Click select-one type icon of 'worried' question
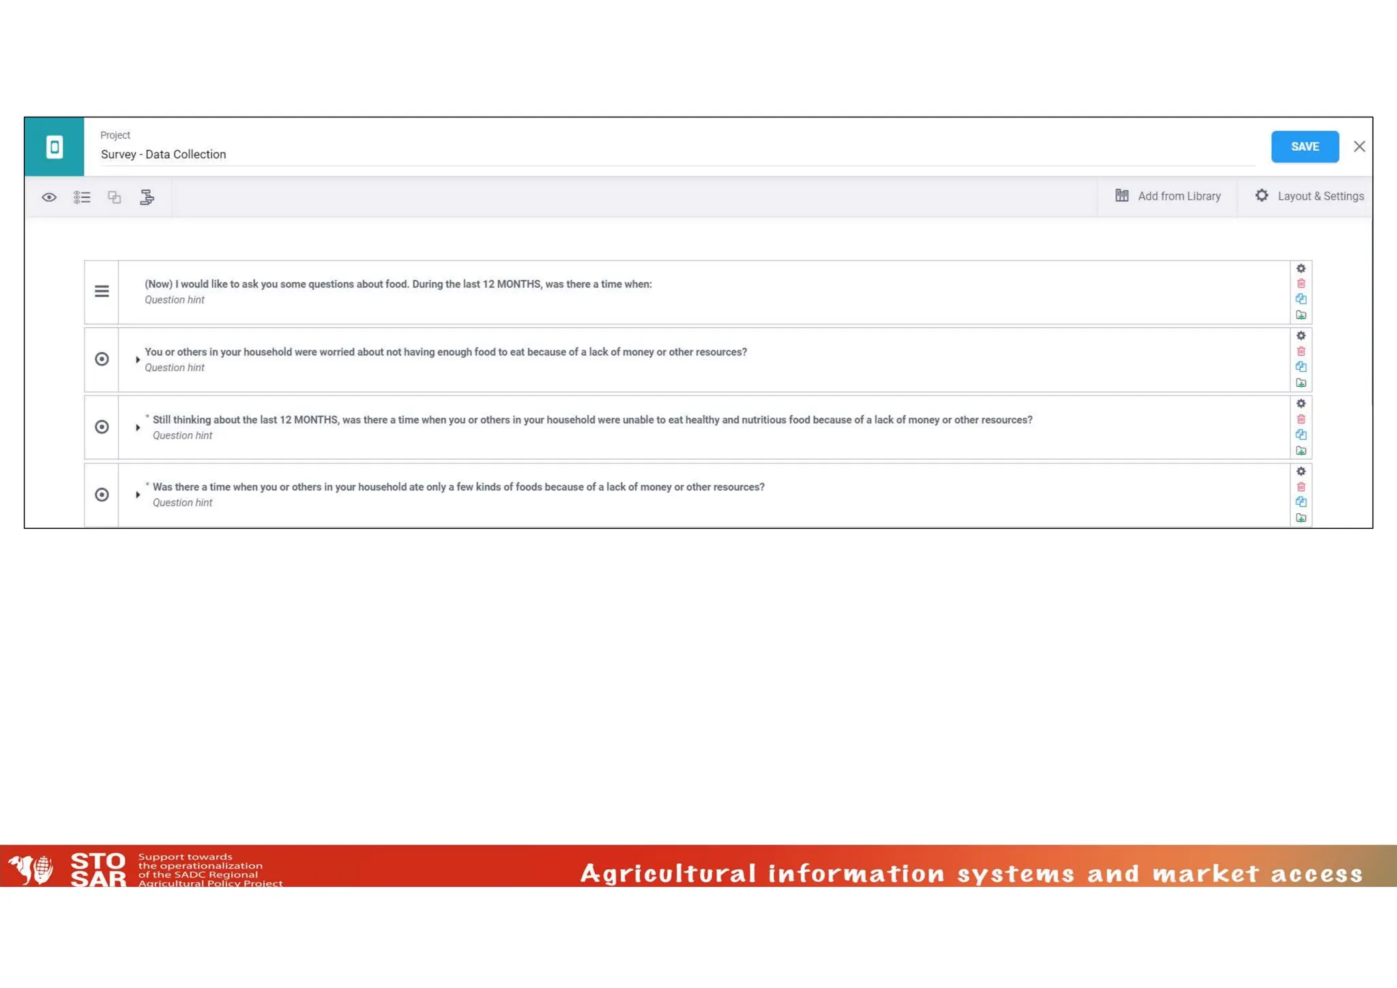This screenshot has width=1397, height=988. (x=102, y=359)
